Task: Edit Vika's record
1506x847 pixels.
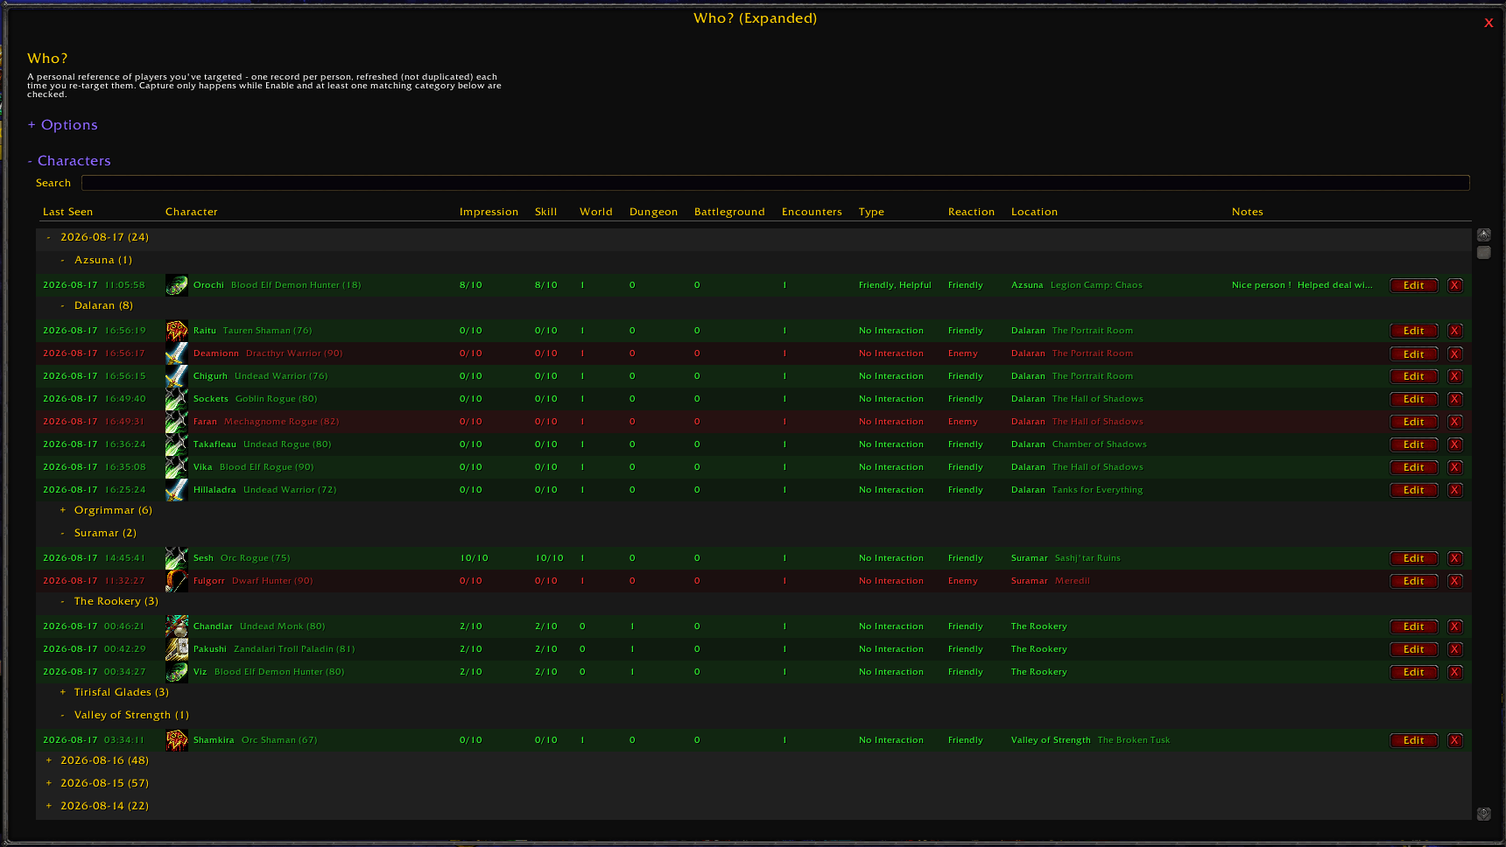Action: point(1413,467)
